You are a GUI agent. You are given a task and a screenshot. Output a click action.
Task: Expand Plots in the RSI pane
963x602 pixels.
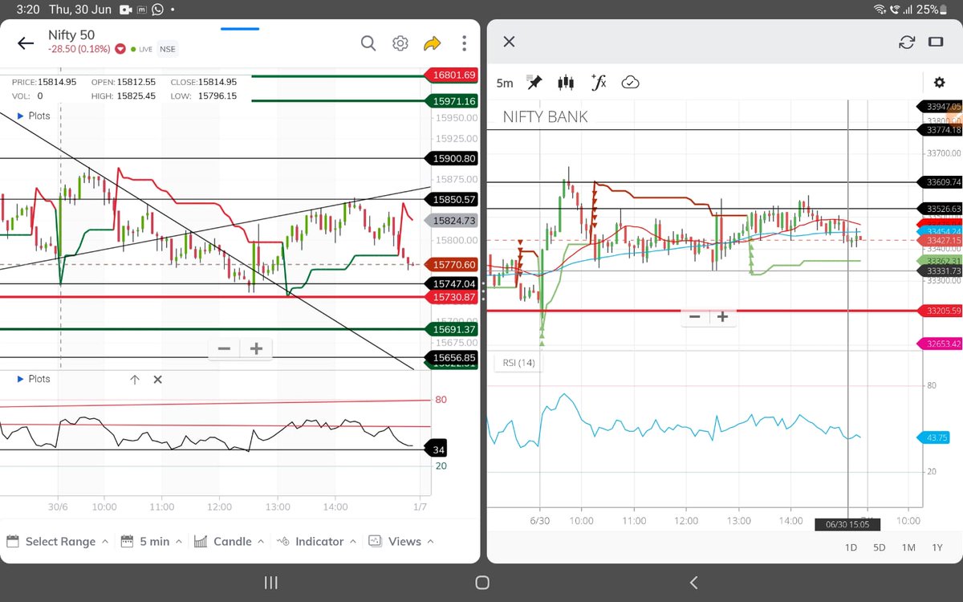coord(34,379)
